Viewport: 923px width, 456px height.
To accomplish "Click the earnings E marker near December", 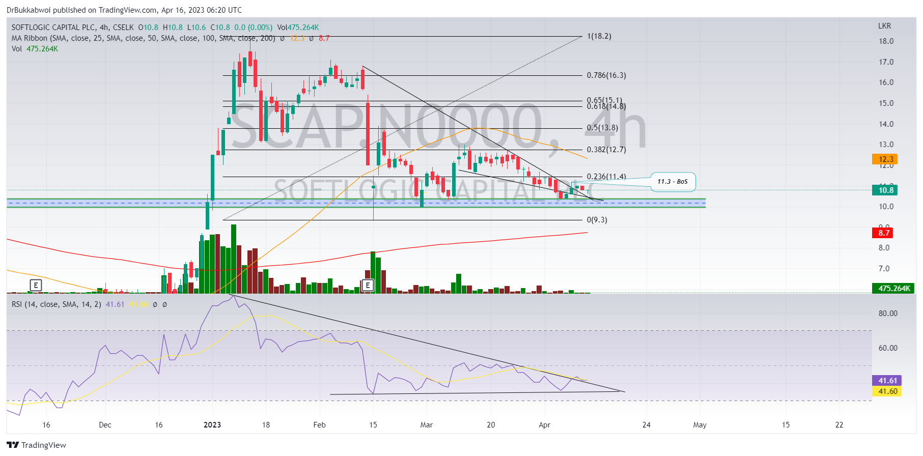I will pyautogui.click(x=36, y=285).
